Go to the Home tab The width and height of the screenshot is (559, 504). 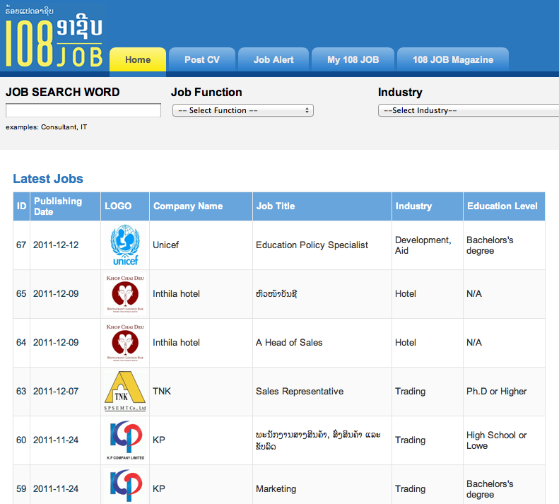tap(138, 59)
